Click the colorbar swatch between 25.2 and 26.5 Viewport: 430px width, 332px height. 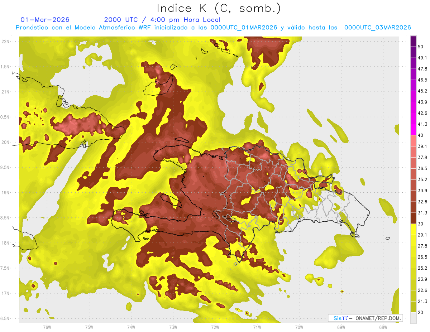pos(413,263)
